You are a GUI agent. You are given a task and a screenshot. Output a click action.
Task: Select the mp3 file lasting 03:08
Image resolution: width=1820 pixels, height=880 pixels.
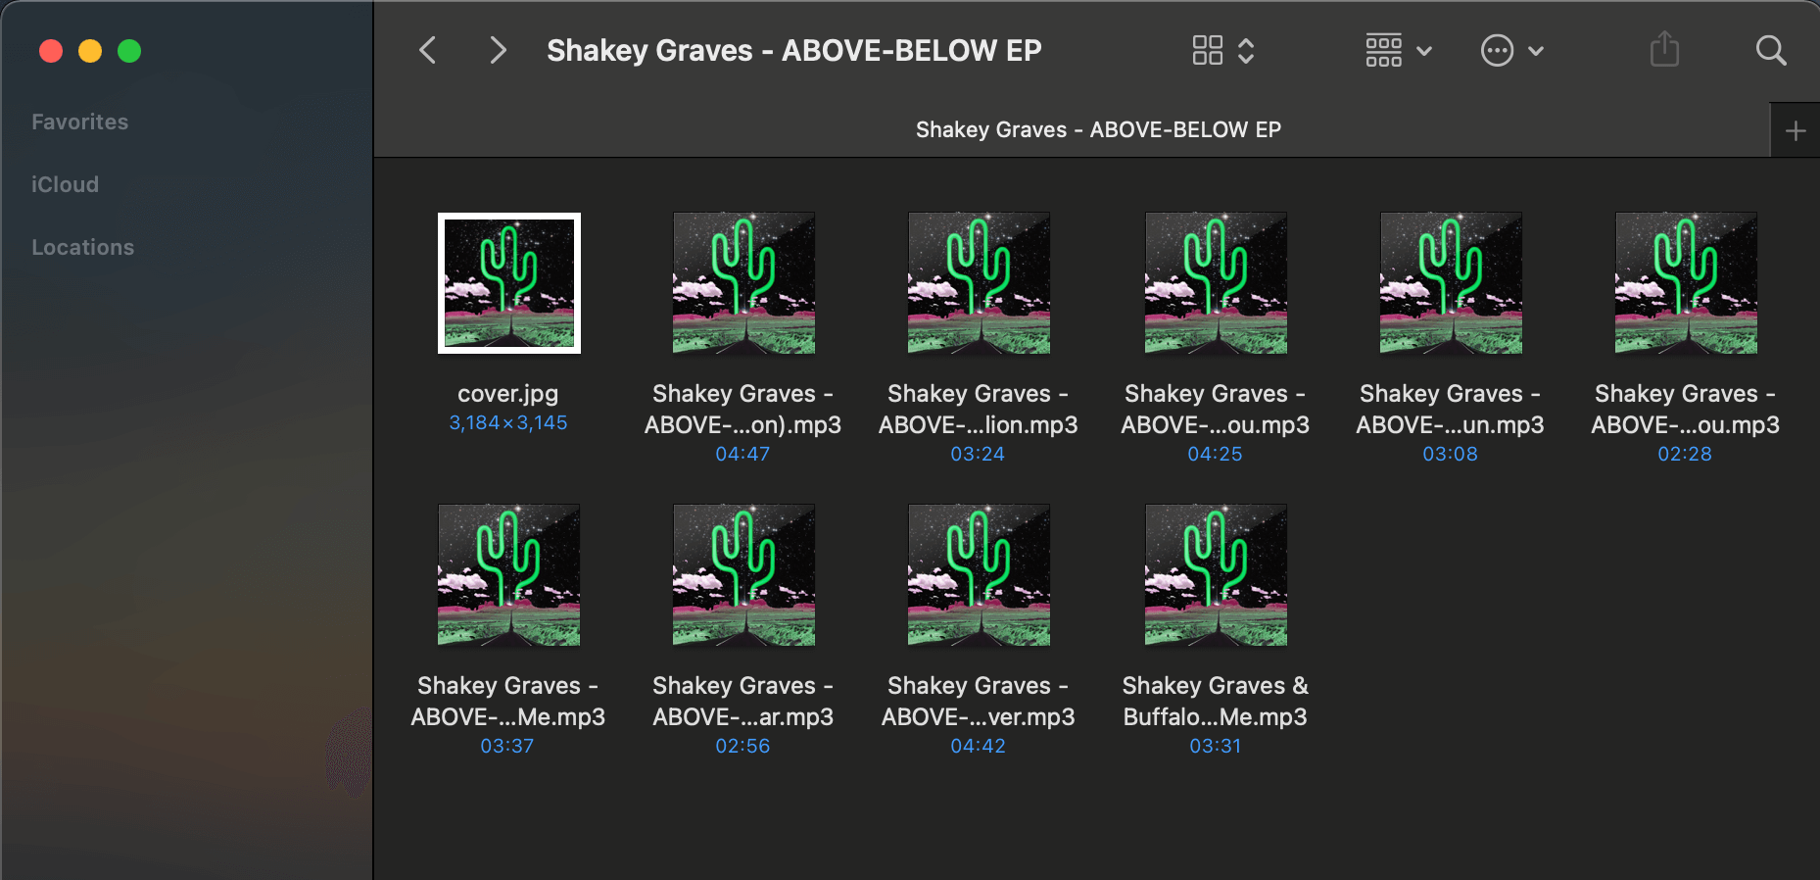(x=1451, y=283)
